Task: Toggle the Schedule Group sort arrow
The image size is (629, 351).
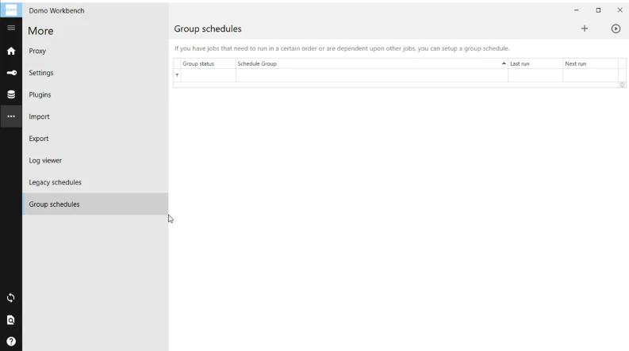Action: tap(504, 63)
